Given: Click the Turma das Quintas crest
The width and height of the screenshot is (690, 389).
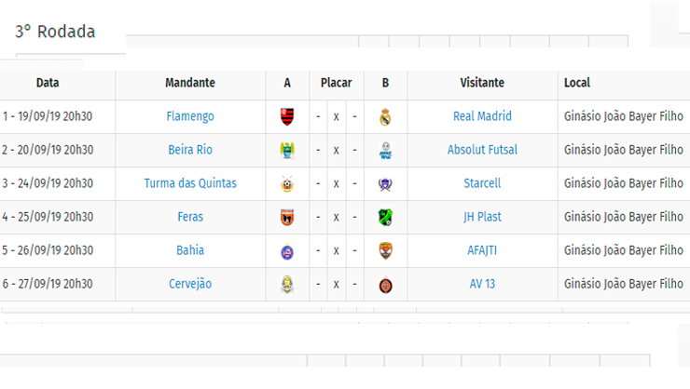Looking at the screenshot, I should pos(287,184).
